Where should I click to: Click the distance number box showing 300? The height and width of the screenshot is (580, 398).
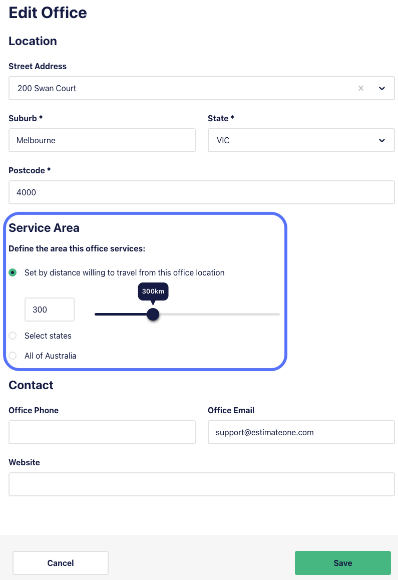[50, 310]
